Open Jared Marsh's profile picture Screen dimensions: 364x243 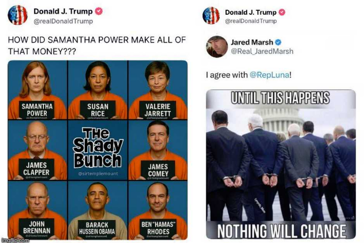click(217, 47)
